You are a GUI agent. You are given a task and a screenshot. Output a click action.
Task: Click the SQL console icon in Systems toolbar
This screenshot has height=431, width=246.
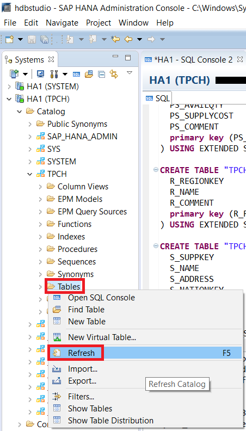click(76, 74)
